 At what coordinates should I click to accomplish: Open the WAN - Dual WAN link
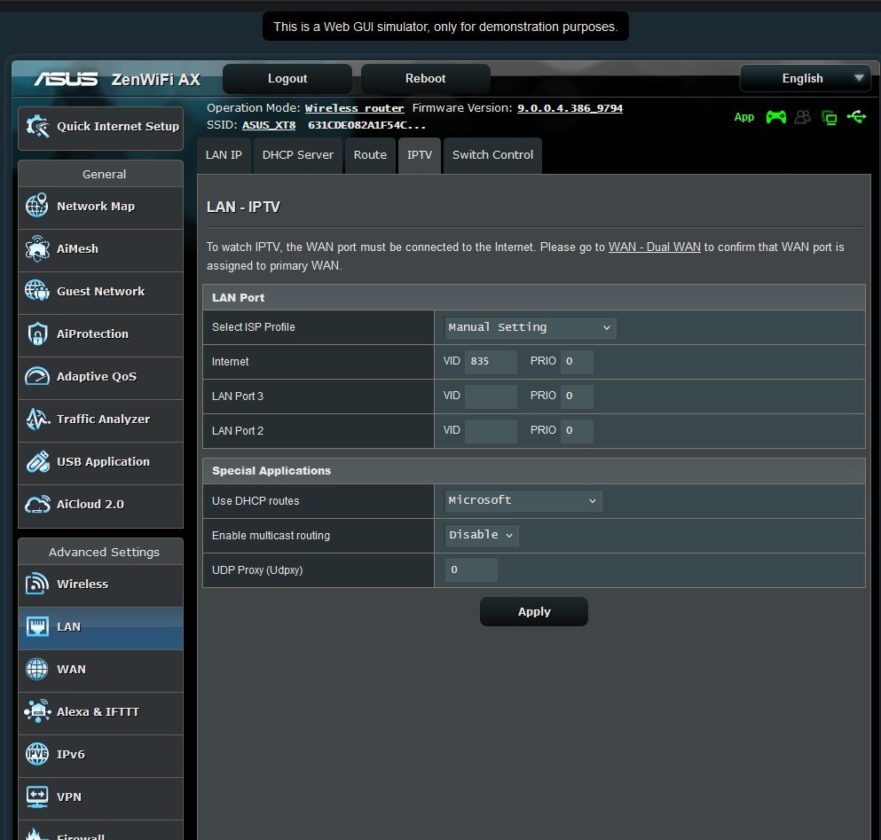(x=655, y=247)
